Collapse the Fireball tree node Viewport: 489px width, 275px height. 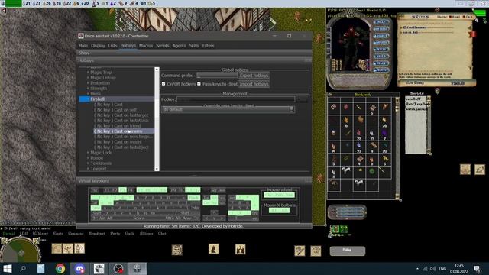pyautogui.click(x=88, y=99)
